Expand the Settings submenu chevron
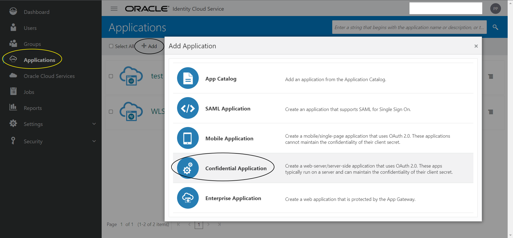 pyautogui.click(x=94, y=124)
